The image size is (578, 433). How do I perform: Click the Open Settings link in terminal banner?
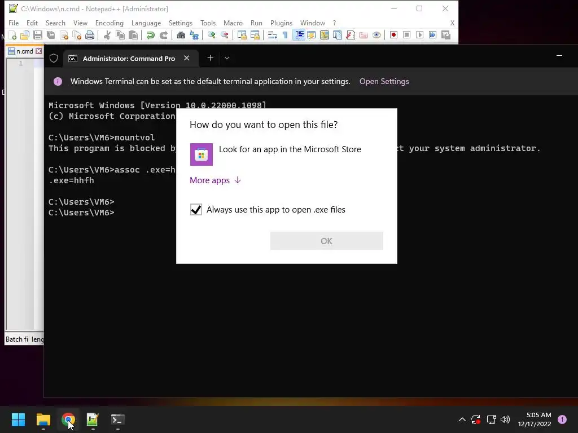point(384,81)
